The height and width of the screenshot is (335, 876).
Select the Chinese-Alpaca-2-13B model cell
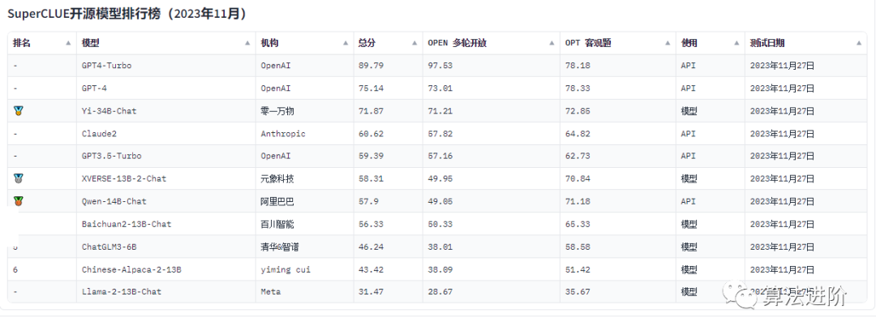point(166,269)
